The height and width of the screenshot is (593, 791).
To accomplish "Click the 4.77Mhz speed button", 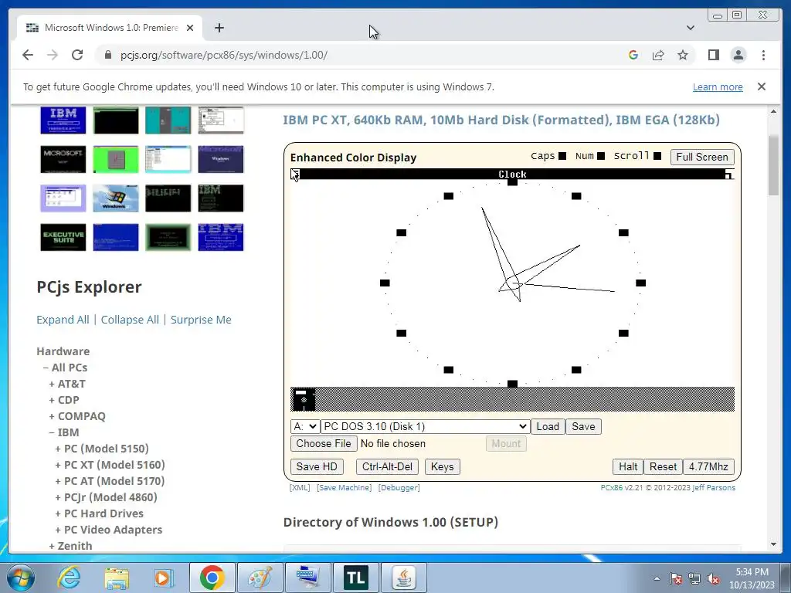I will [x=708, y=467].
